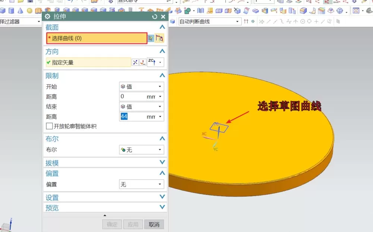Click the 取消 button
This screenshot has height=232, width=373.
pos(154,225)
